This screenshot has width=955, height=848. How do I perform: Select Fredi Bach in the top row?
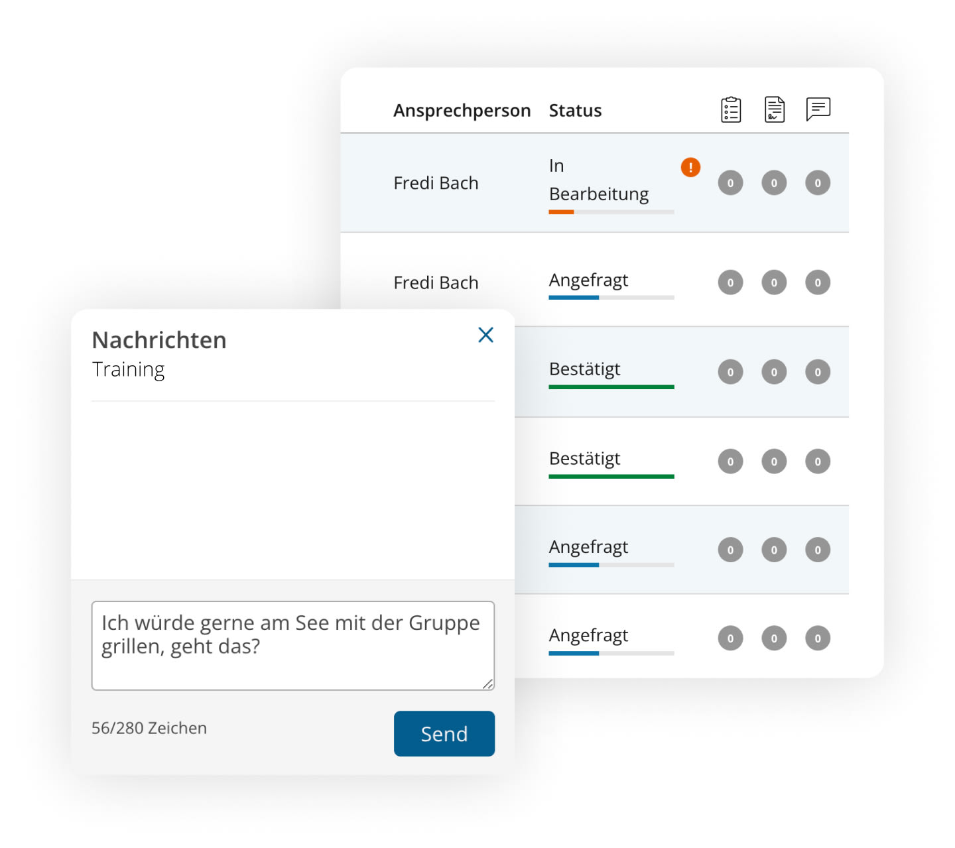tap(436, 183)
